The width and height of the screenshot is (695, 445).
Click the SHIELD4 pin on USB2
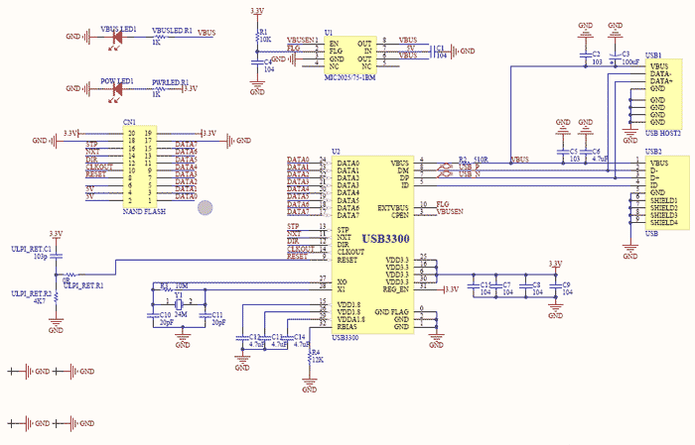pos(663,222)
